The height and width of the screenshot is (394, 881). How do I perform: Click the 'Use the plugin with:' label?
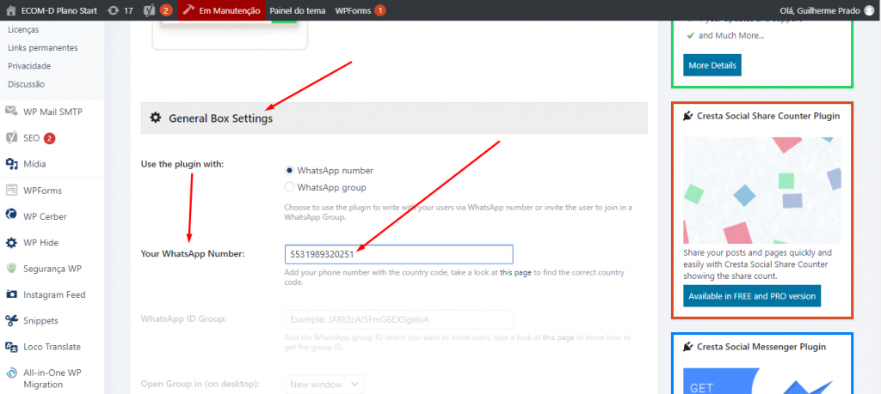[182, 164]
